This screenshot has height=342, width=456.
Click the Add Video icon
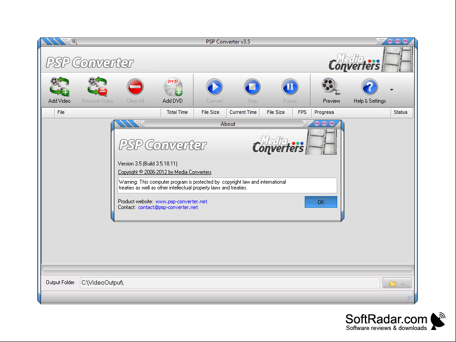59,87
